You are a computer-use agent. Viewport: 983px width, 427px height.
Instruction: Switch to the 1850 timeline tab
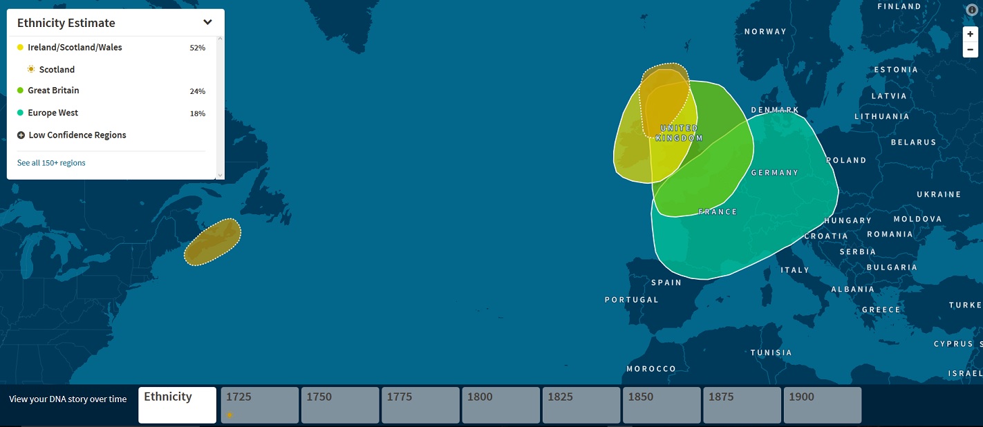[x=661, y=404]
